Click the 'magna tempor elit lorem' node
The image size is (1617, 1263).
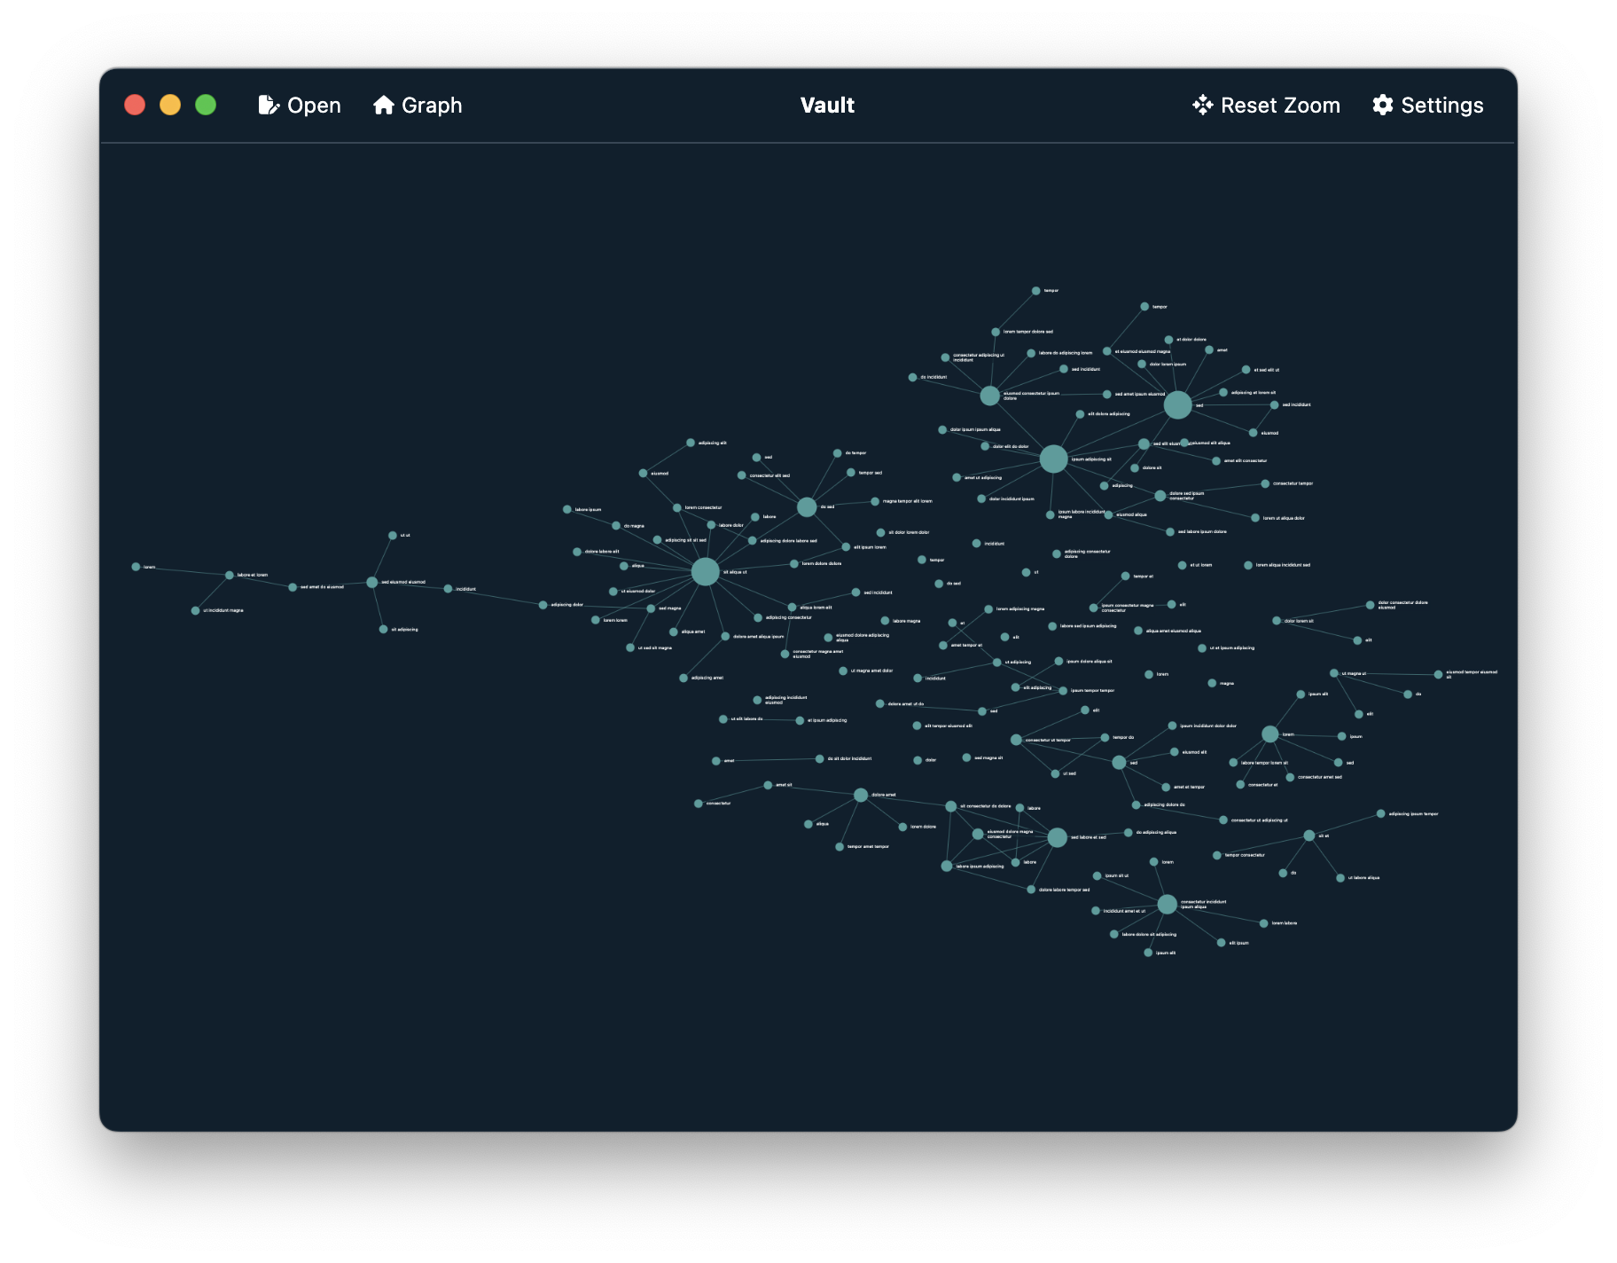pos(875,502)
